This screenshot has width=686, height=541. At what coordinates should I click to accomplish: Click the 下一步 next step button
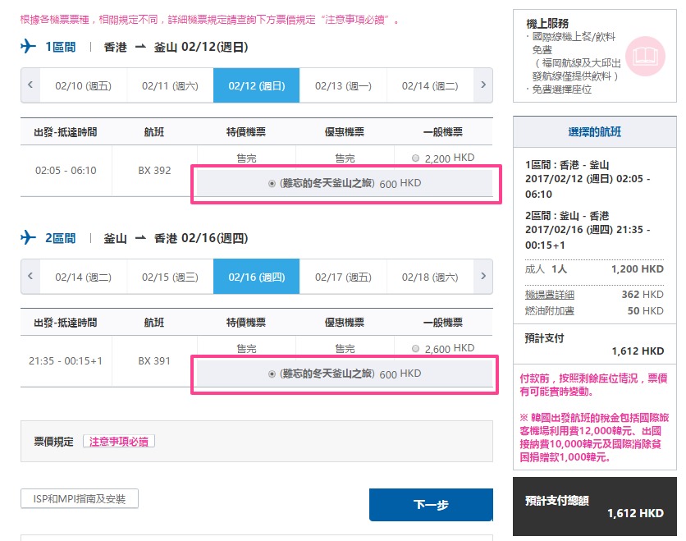coord(431,505)
